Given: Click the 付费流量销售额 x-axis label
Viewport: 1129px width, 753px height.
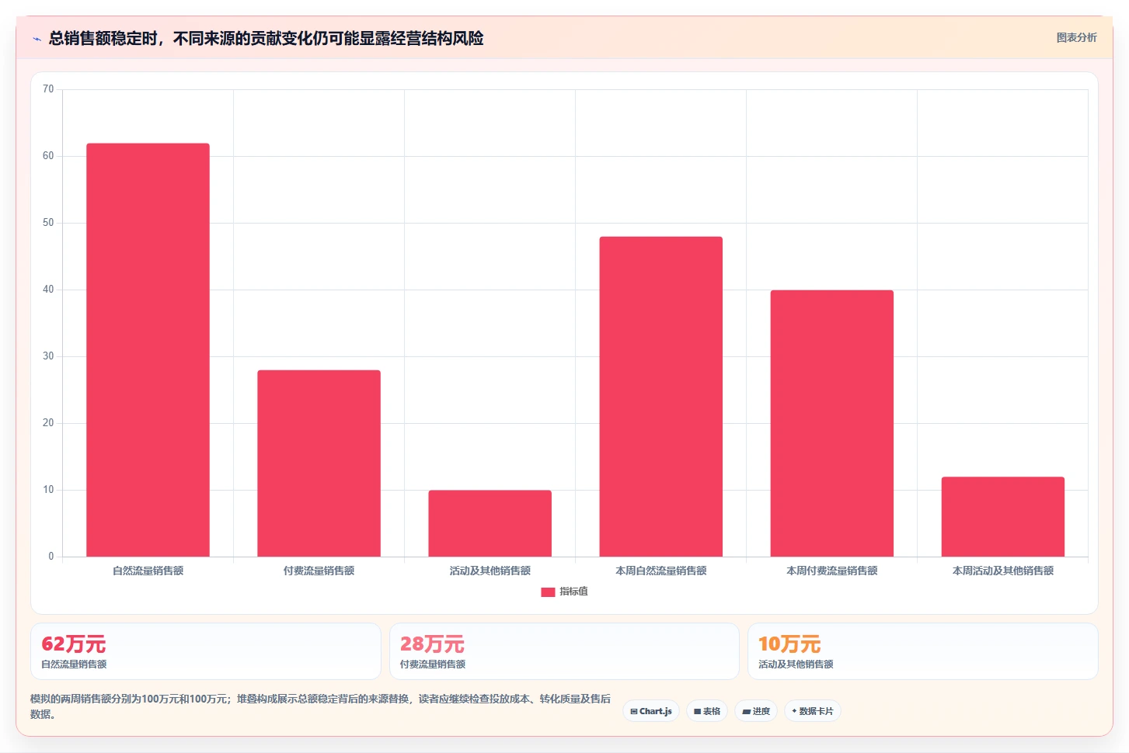Looking at the screenshot, I should 319,571.
